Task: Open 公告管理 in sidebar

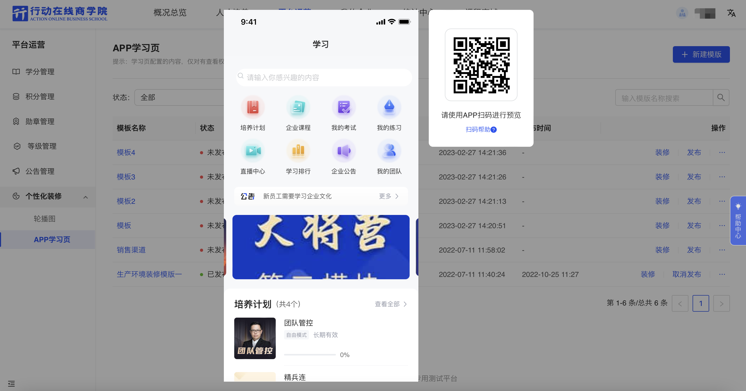Action: point(40,171)
